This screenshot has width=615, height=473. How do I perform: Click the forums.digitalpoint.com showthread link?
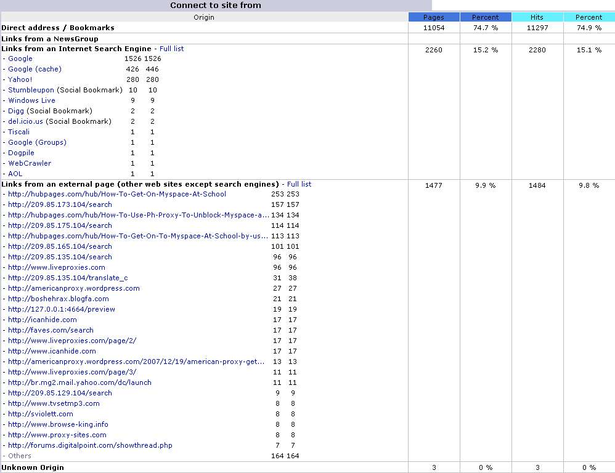90,445
